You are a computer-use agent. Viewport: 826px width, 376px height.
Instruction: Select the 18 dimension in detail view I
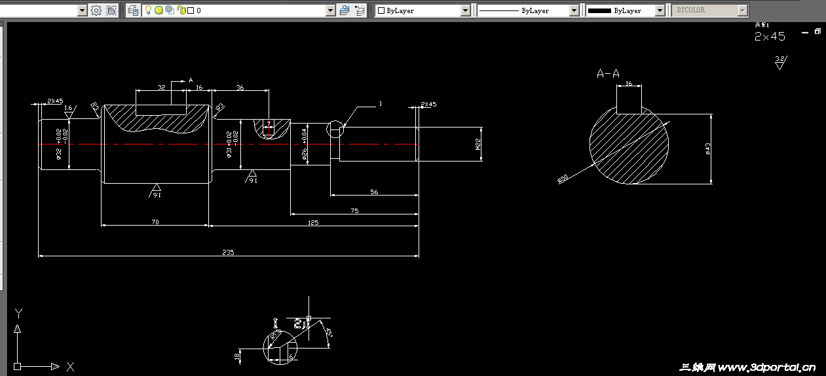tap(237, 356)
